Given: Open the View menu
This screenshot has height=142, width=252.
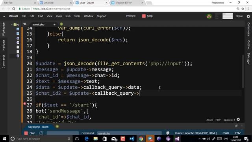Looking at the screenshot, I should pyautogui.click(x=50, y=16).
